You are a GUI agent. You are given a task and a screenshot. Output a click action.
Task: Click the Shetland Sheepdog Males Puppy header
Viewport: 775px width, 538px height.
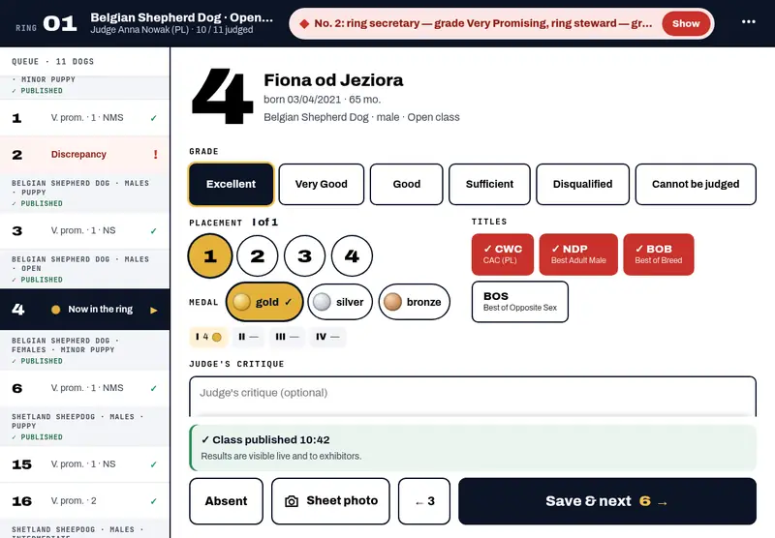click(84, 427)
